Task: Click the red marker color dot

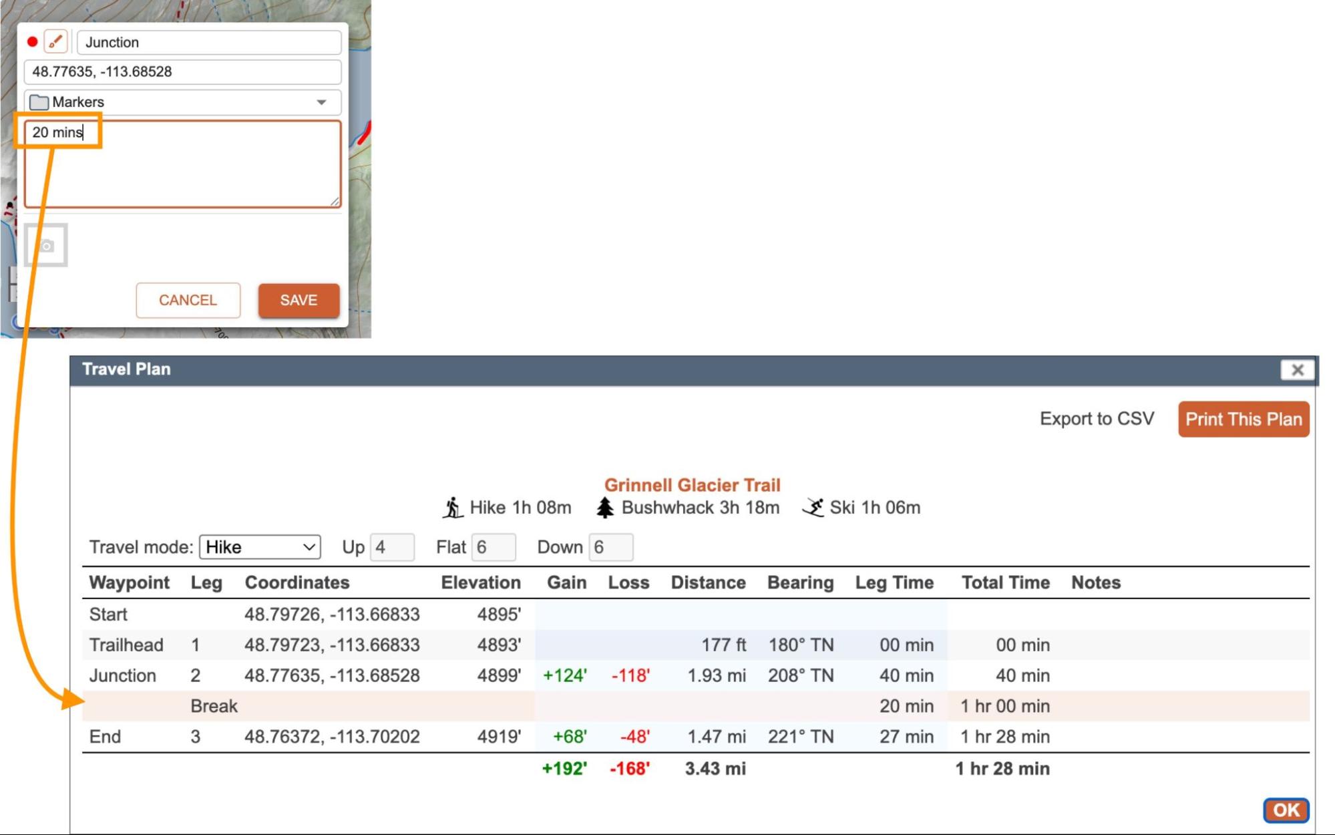Action: [x=32, y=41]
